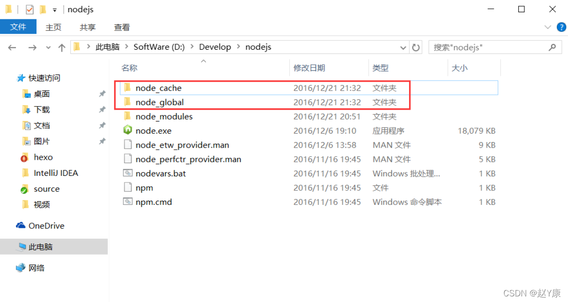Select OneDrive in the navigation pane

[x=40, y=226]
